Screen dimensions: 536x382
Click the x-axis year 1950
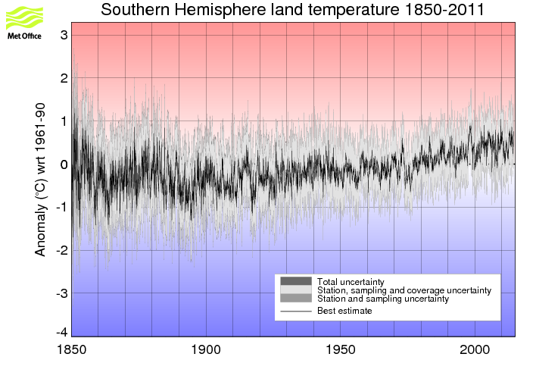341,350
